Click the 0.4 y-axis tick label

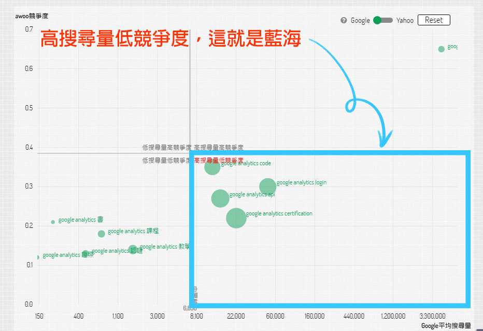(29, 148)
